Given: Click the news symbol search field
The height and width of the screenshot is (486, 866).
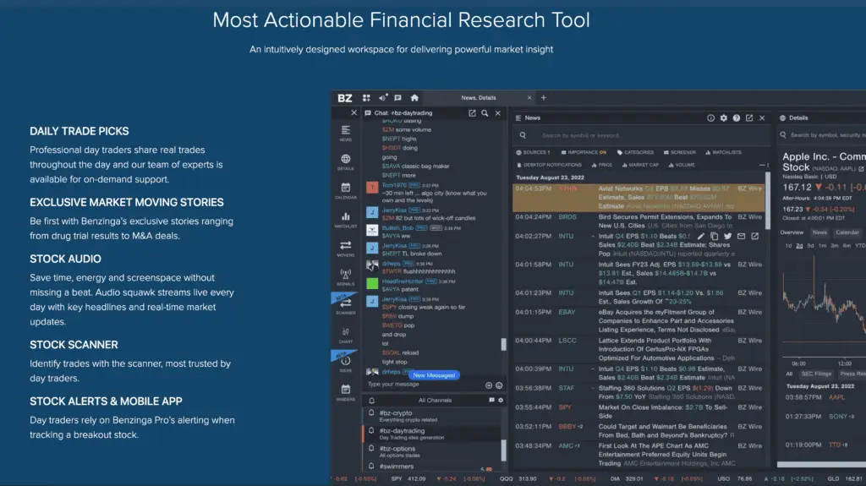Looking at the screenshot, I should 641,135.
